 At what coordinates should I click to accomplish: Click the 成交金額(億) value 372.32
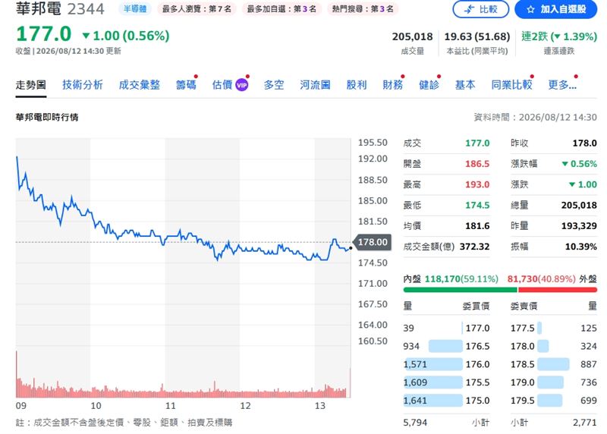tap(474, 247)
